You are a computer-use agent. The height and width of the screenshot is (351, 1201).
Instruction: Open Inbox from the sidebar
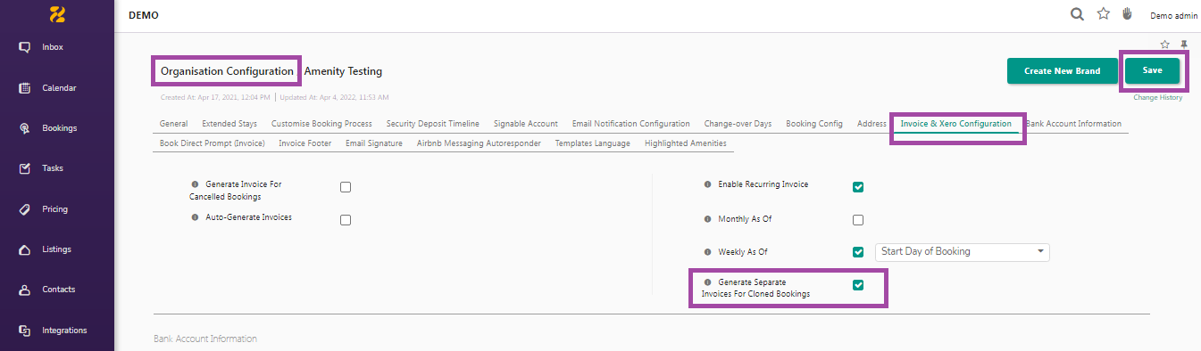[x=25, y=47]
